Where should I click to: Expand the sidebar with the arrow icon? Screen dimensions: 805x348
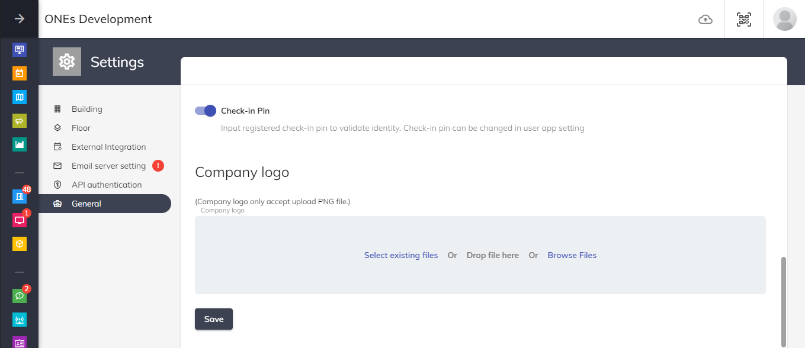(20, 19)
